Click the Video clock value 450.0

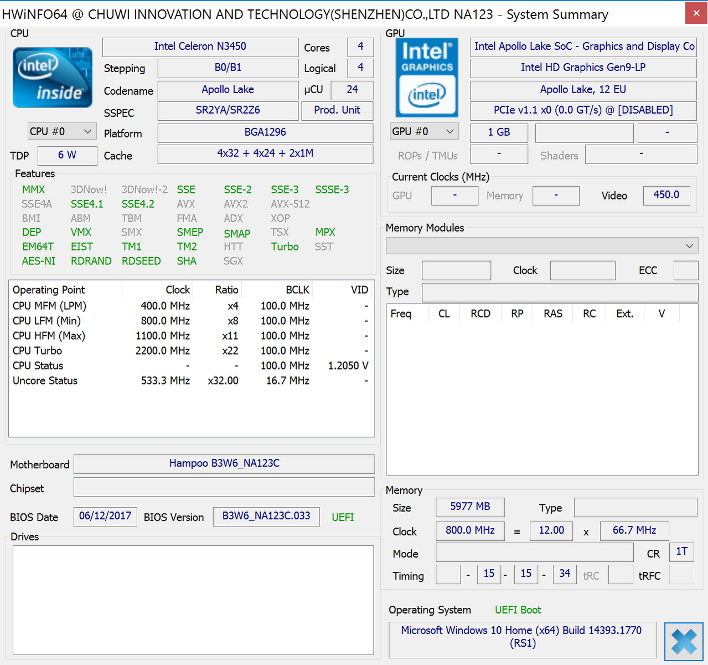(x=666, y=195)
